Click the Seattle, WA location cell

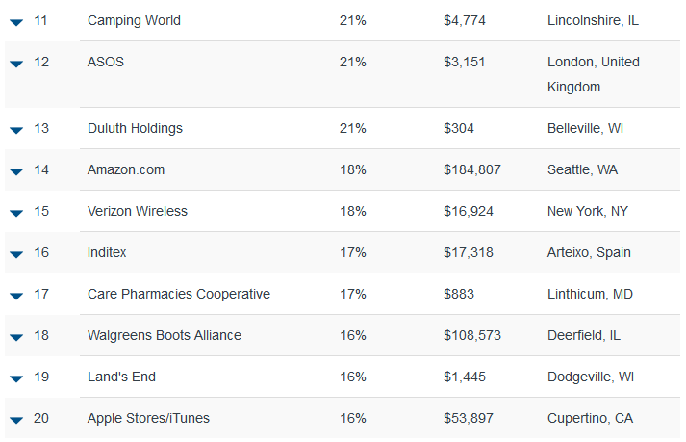[x=582, y=169]
